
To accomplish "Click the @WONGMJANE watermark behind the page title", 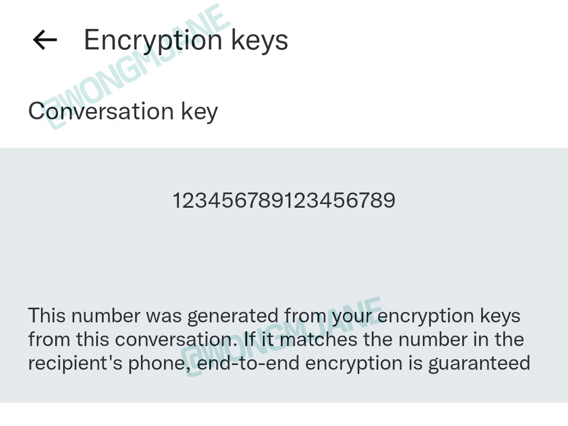I will click(x=138, y=67).
